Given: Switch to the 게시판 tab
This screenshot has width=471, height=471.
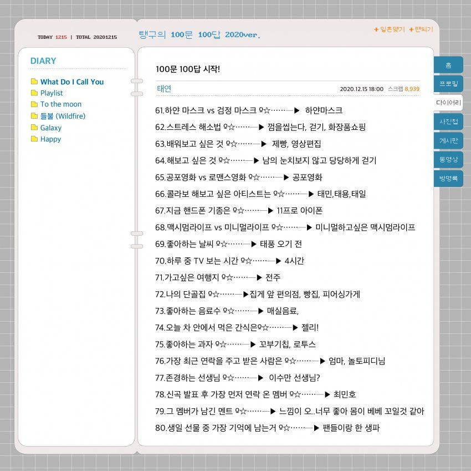Looking at the screenshot, I should click(448, 140).
